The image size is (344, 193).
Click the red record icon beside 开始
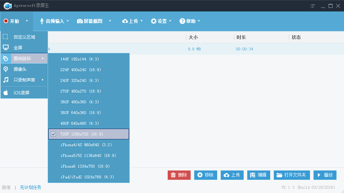click(x=6, y=21)
